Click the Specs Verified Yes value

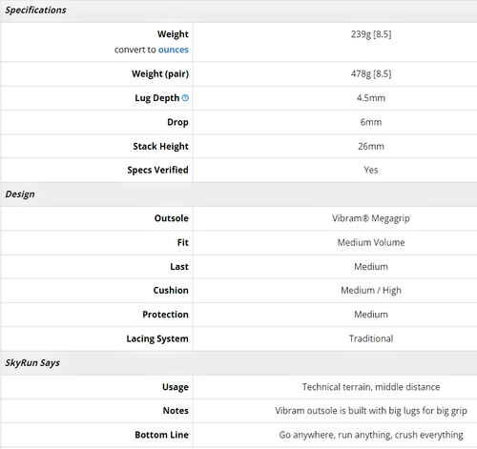[x=371, y=170]
